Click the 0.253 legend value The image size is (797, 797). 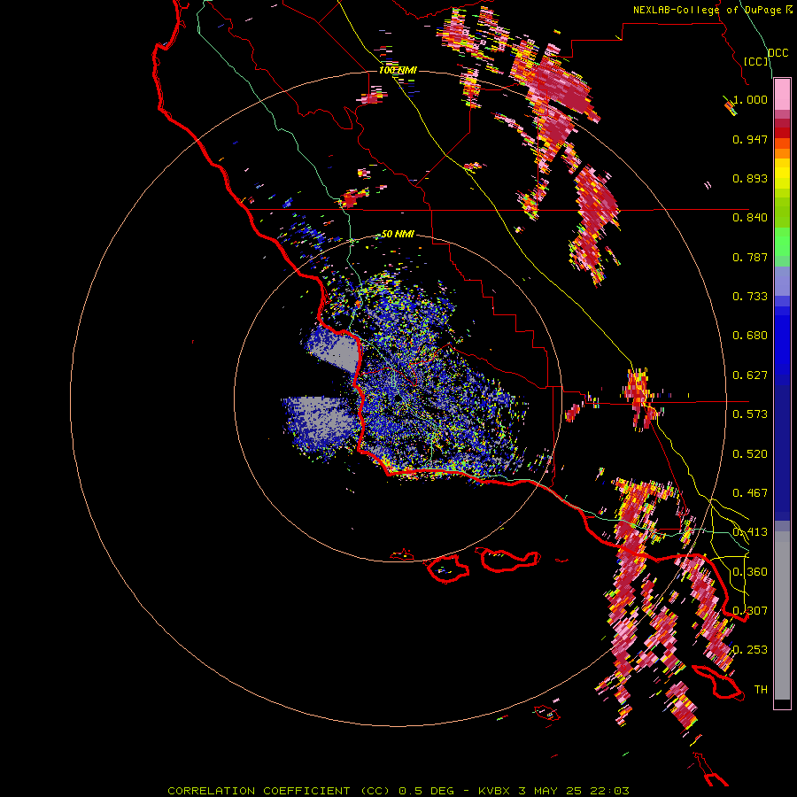[x=750, y=650]
